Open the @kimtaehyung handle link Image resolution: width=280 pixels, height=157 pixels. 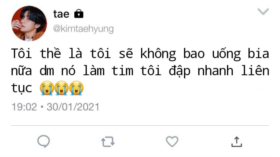coord(83,29)
